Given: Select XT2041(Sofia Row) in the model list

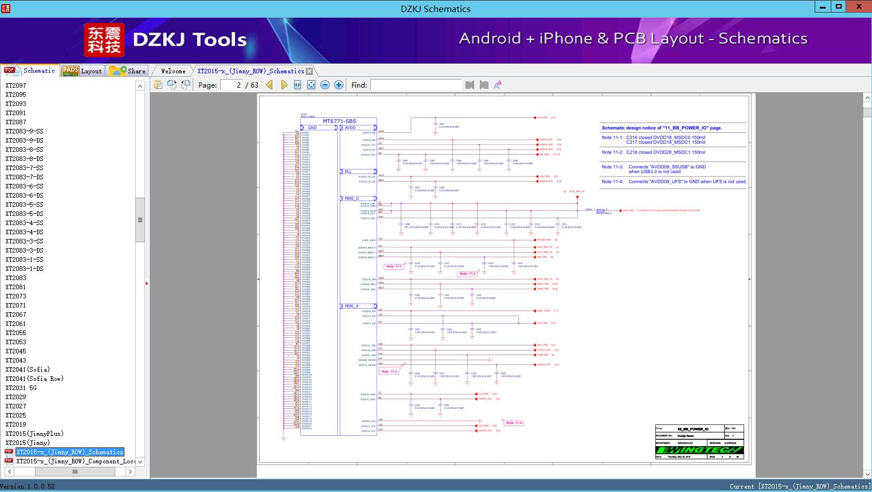Looking at the screenshot, I should point(34,379).
